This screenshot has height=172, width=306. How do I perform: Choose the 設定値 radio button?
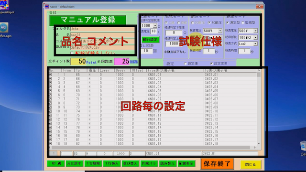tap(185, 64)
